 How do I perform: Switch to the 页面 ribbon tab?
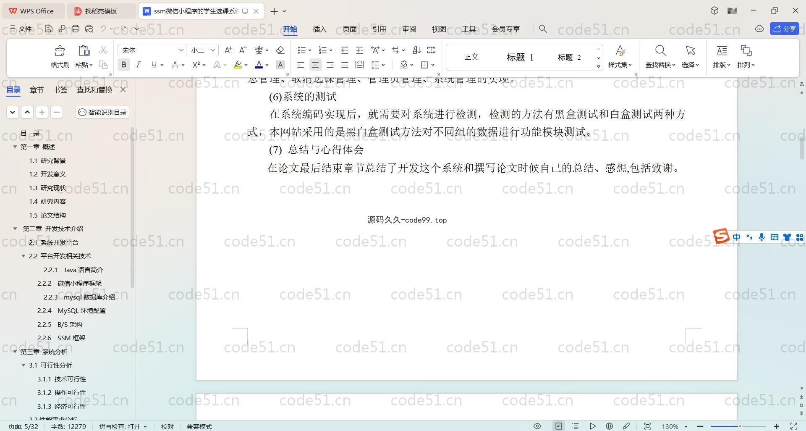click(x=349, y=29)
